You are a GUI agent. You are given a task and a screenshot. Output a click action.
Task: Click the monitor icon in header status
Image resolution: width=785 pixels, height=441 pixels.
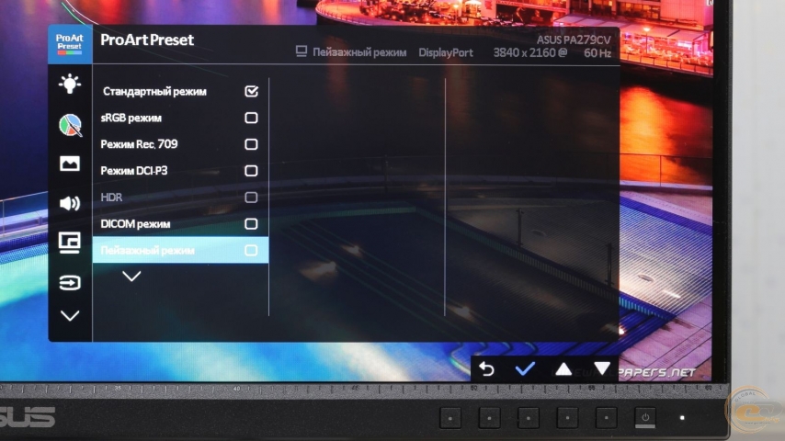pos(301,51)
